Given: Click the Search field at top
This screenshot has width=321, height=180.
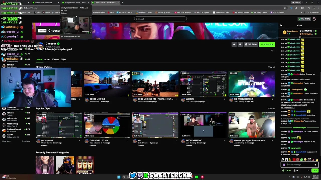Looking at the screenshot, I should [x=160, y=19].
